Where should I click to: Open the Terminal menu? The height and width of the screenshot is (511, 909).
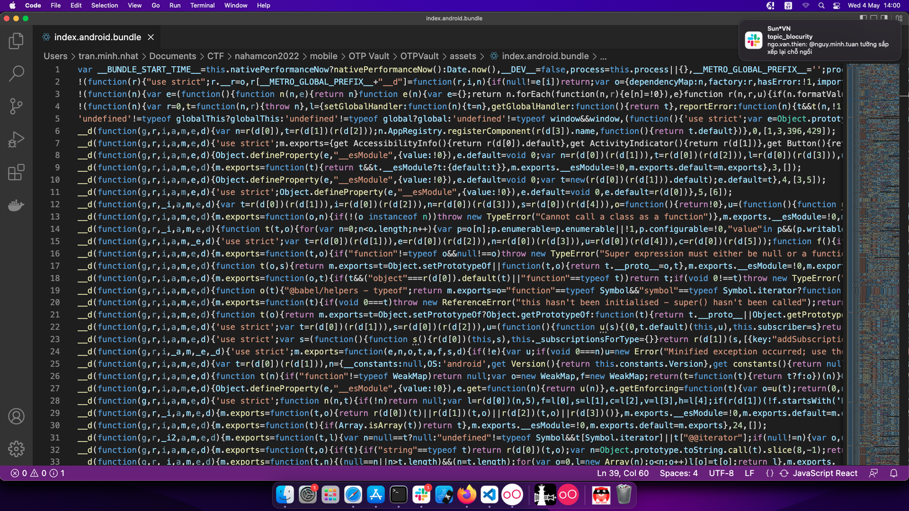[x=202, y=6]
